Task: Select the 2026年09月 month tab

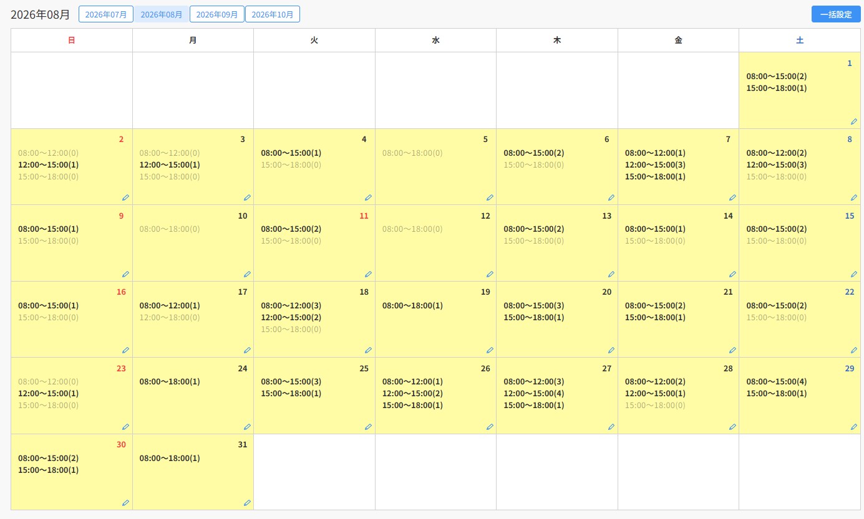Action: (x=217, y=14)
